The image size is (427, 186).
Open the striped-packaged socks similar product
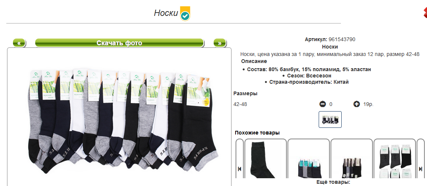pyautogui.click(x=352, y=159)
